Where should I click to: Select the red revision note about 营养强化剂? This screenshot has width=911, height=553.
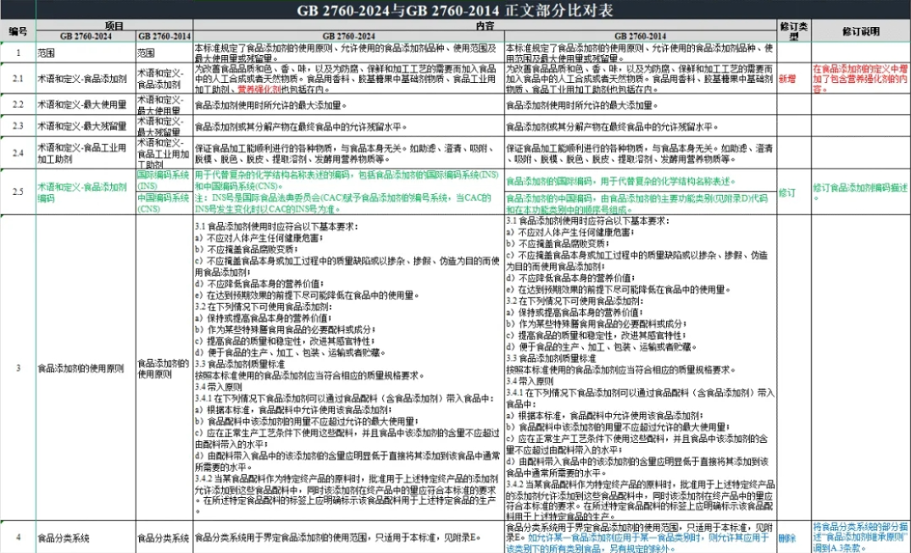[860, 79]
